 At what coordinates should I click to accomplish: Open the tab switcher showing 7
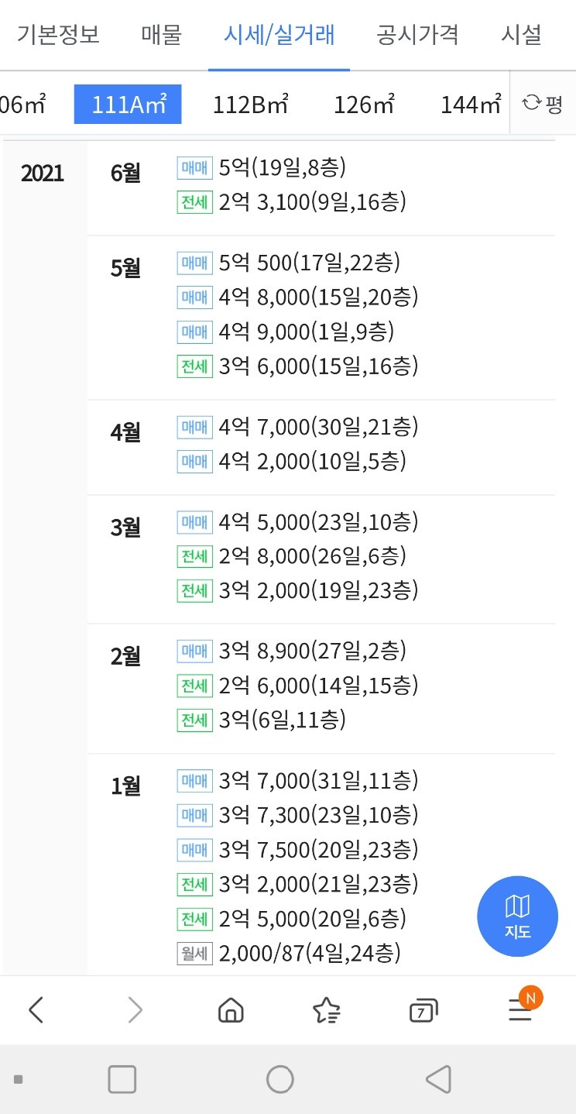(x=423, y=1010)
